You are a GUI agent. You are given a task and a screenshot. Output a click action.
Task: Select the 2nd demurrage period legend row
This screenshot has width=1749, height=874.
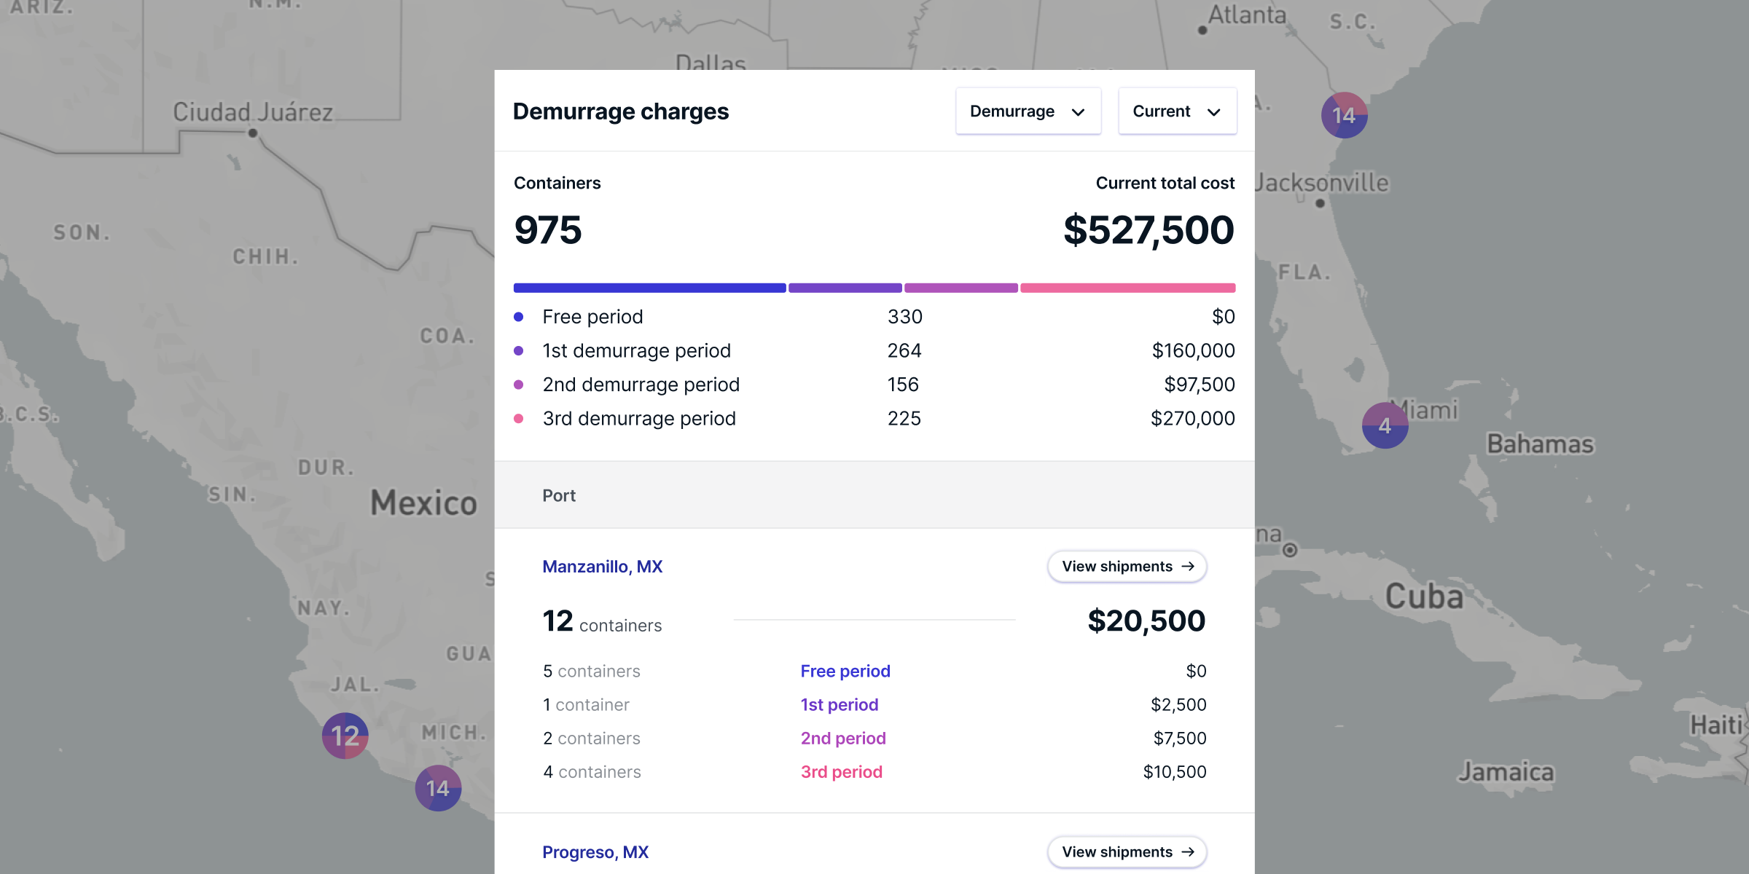[x=641, y=385]
